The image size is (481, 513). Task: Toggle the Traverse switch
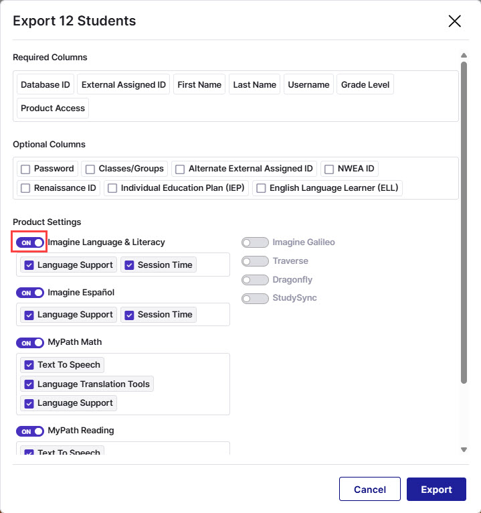point(255,261)
